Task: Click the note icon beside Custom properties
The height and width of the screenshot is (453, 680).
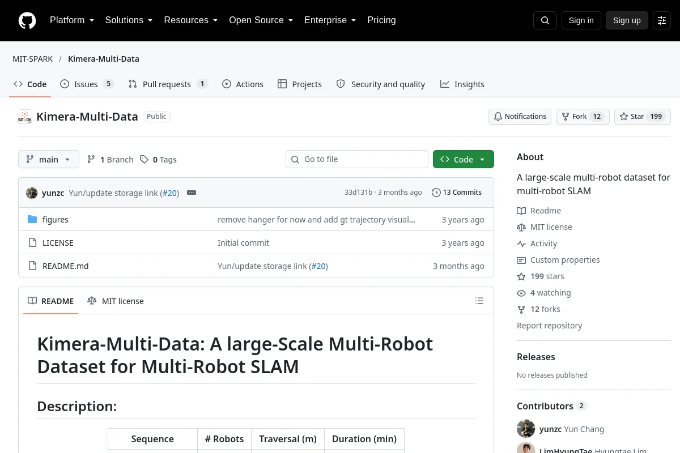Action: (x=521, y=260)
